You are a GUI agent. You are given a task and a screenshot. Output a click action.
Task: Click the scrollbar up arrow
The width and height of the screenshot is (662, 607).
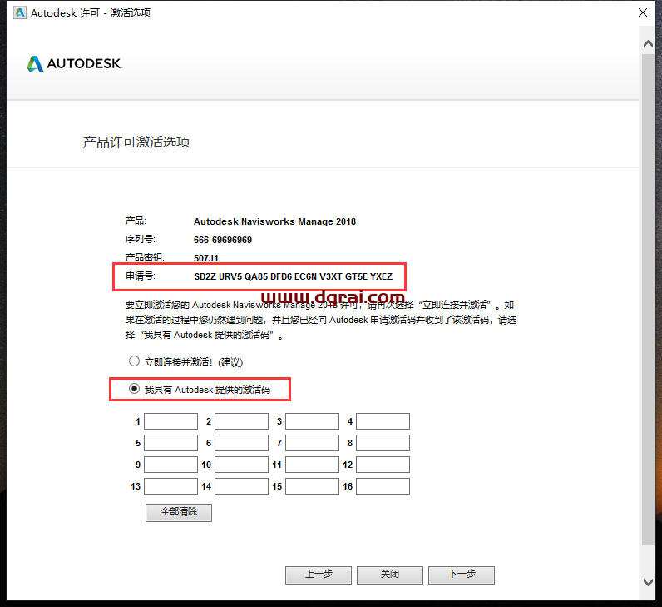click(x=648, y=43)
